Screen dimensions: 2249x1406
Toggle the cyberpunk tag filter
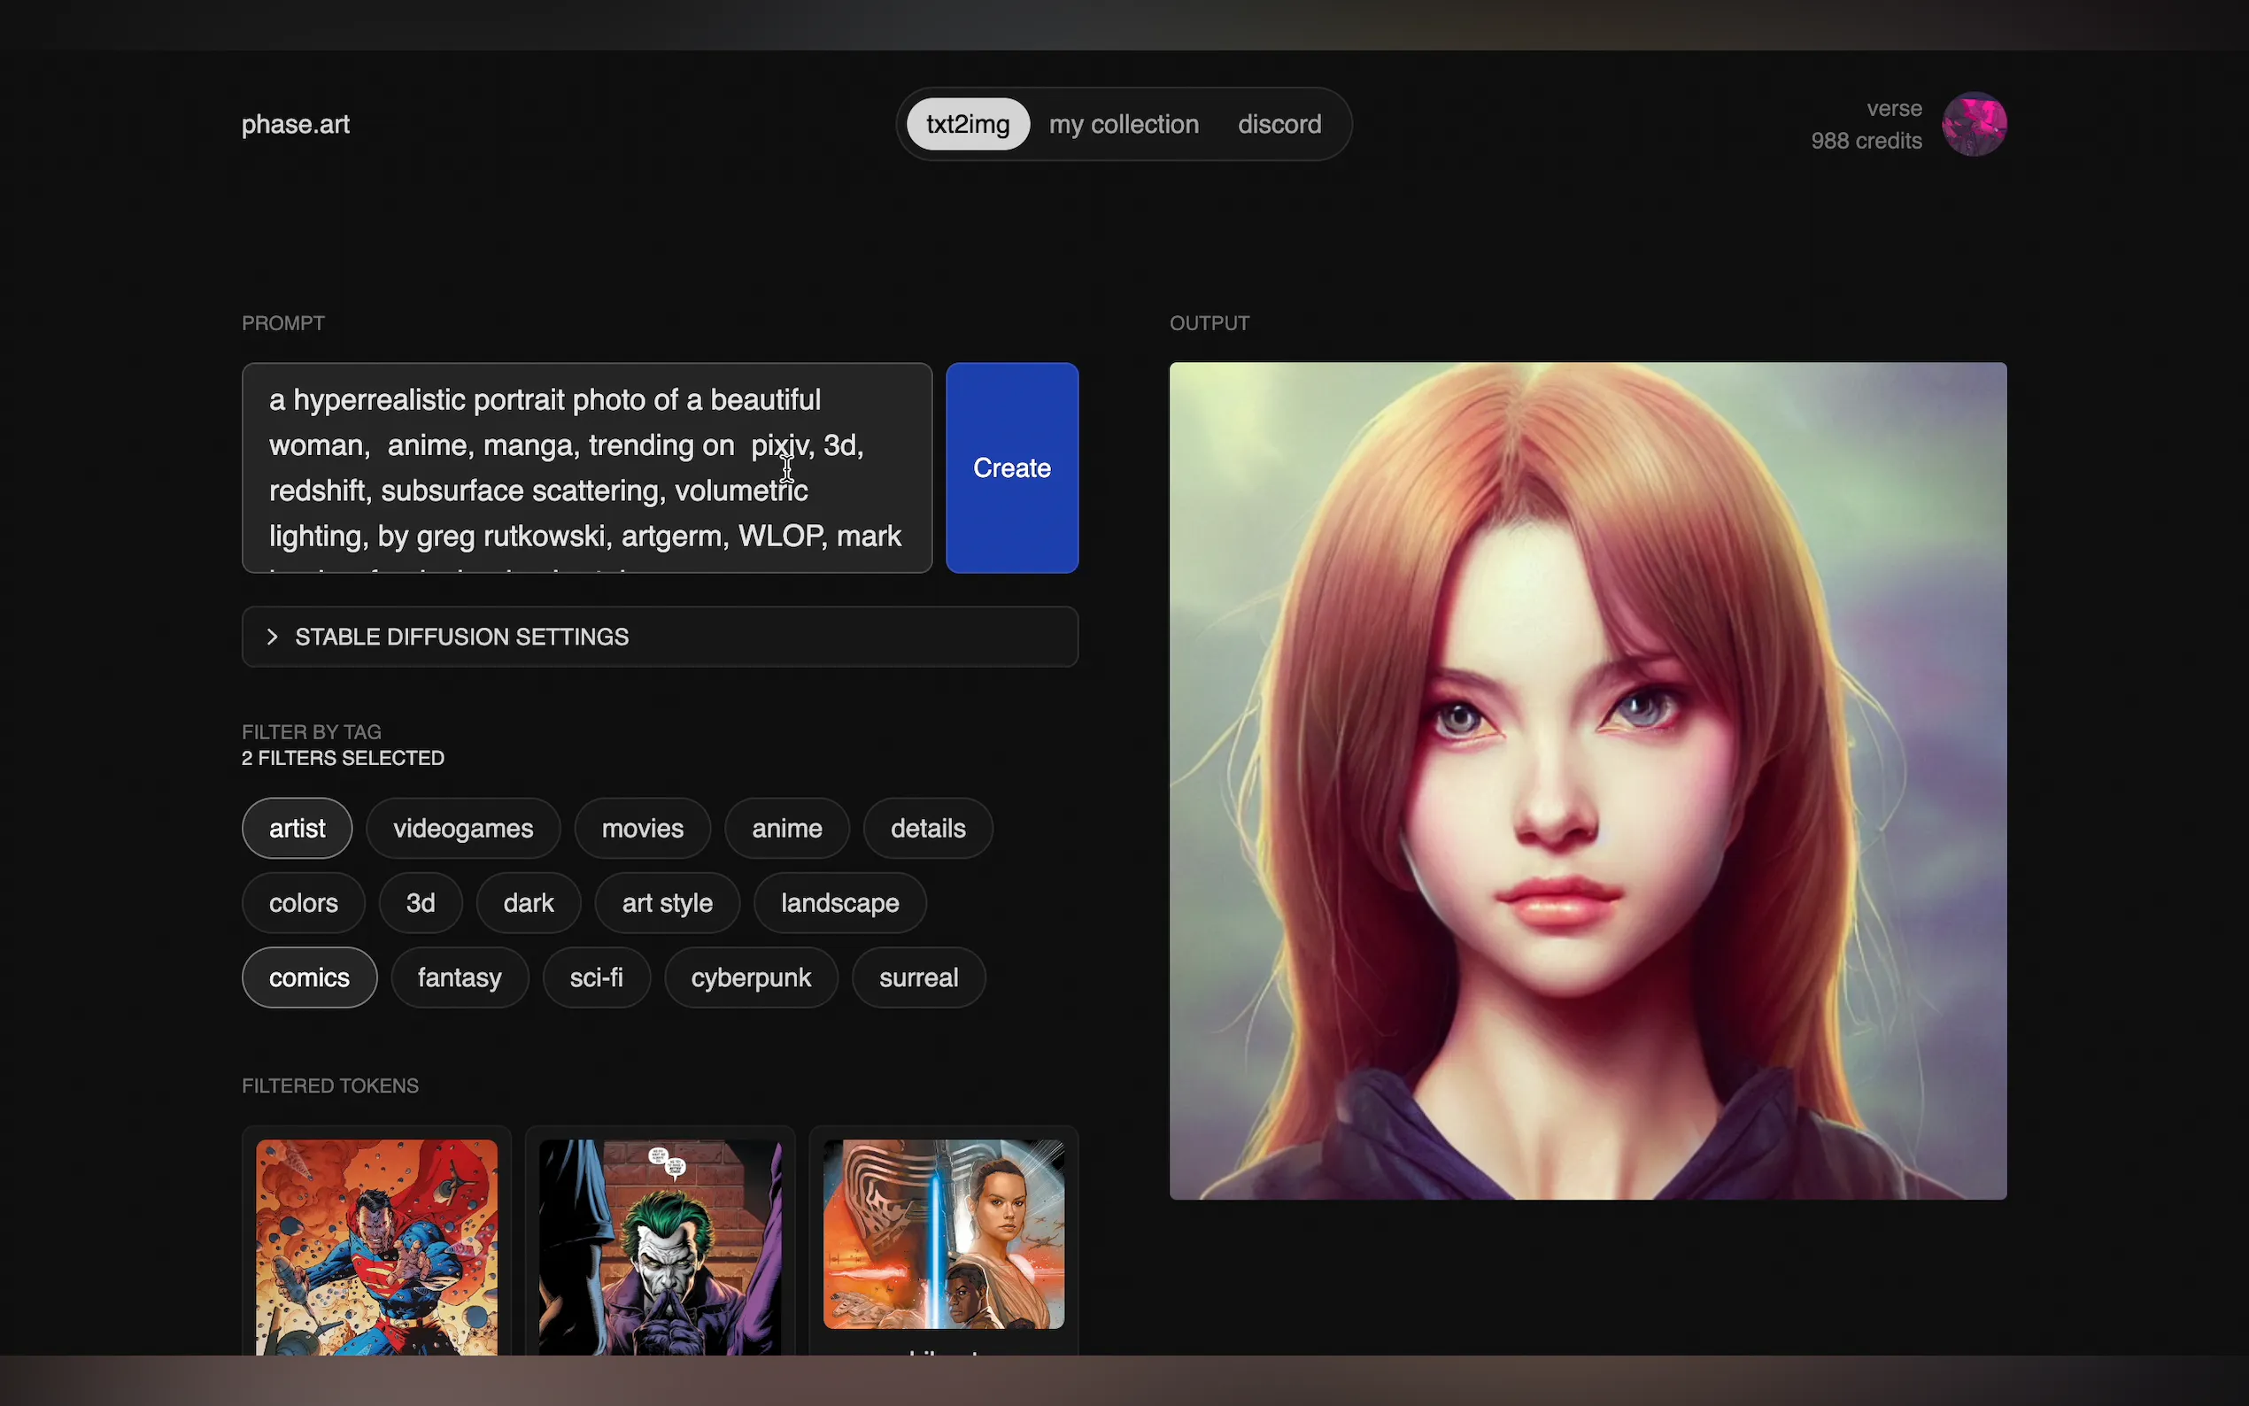[750, 977]
